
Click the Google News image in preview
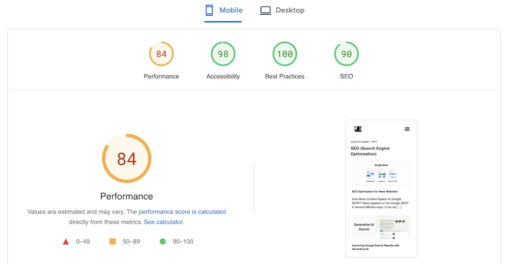point(381,173)
